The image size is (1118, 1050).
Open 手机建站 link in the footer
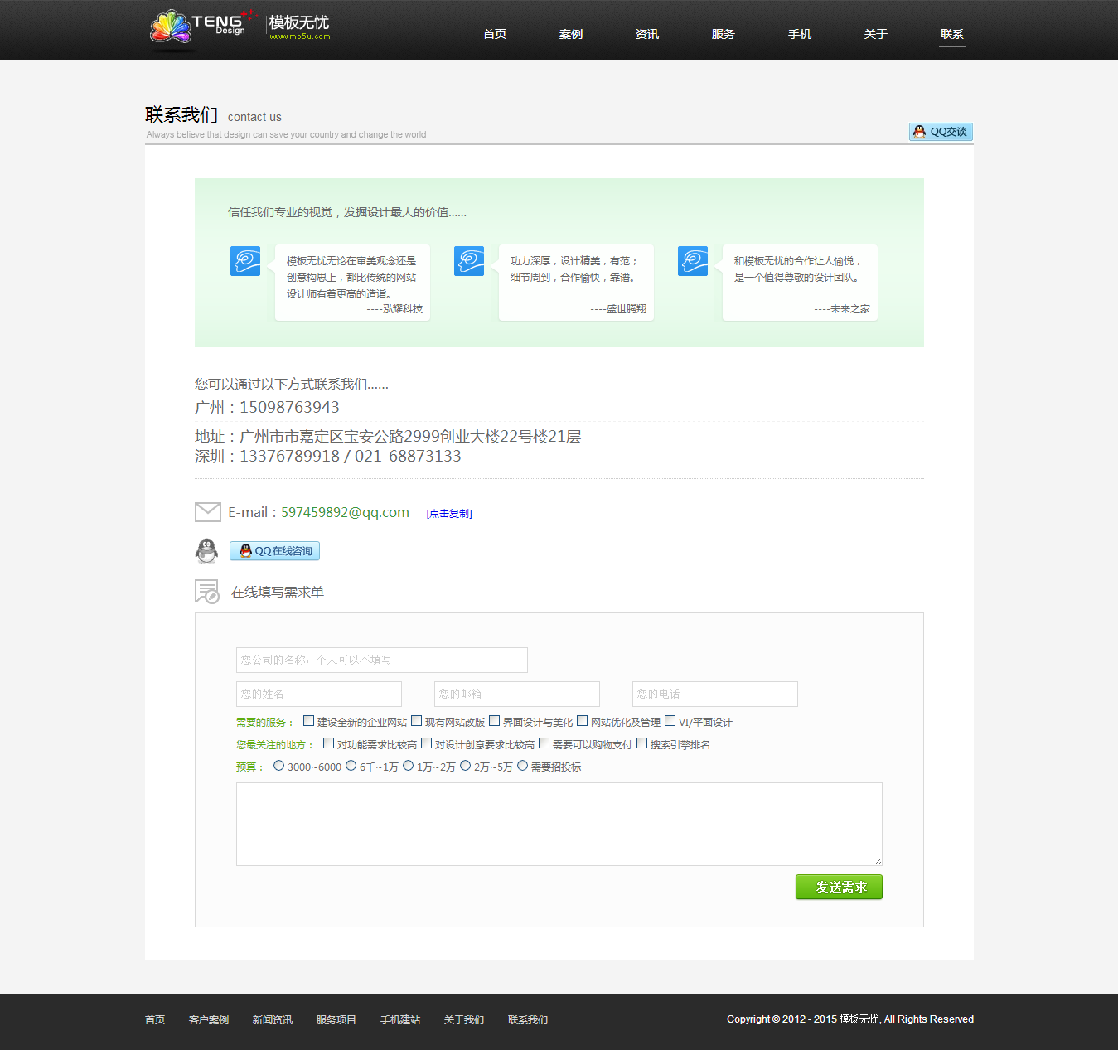click(400, 1020)
